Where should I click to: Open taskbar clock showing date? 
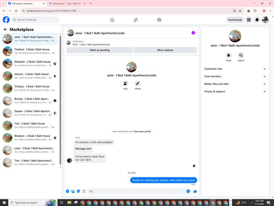[x=259, y=203]
